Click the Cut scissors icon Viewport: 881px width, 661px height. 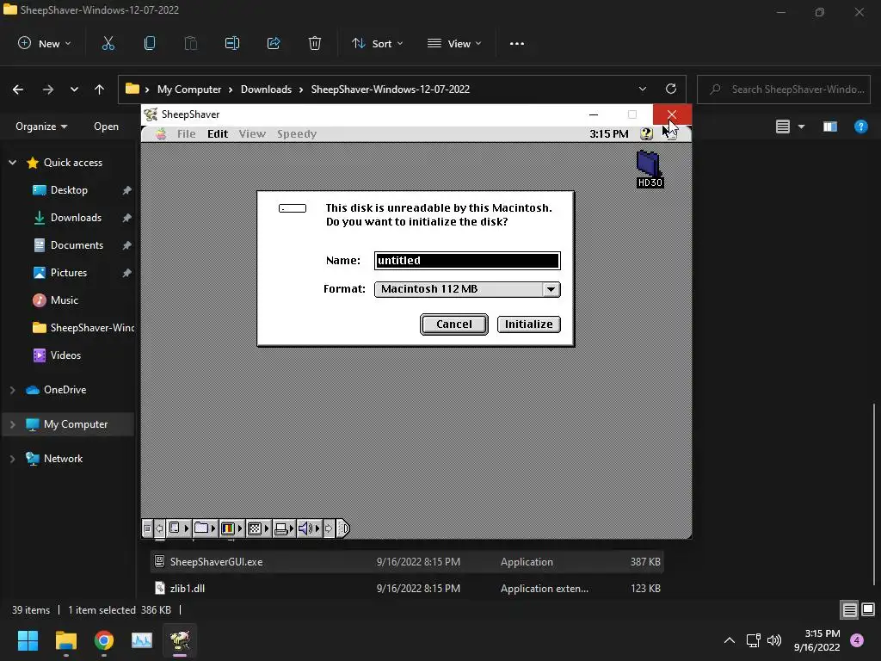click(108, 43)
